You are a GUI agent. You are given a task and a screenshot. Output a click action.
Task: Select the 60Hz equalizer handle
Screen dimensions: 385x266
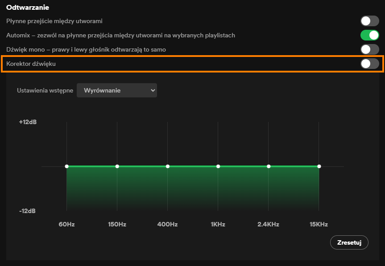click(x=67, y=166)
